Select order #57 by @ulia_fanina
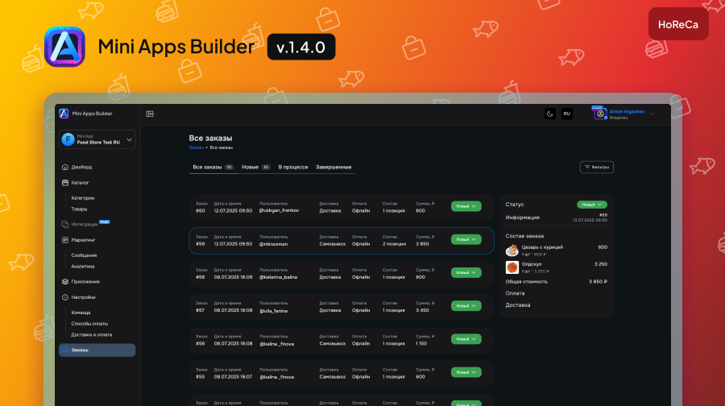The image size is (725, 406). 342,307
